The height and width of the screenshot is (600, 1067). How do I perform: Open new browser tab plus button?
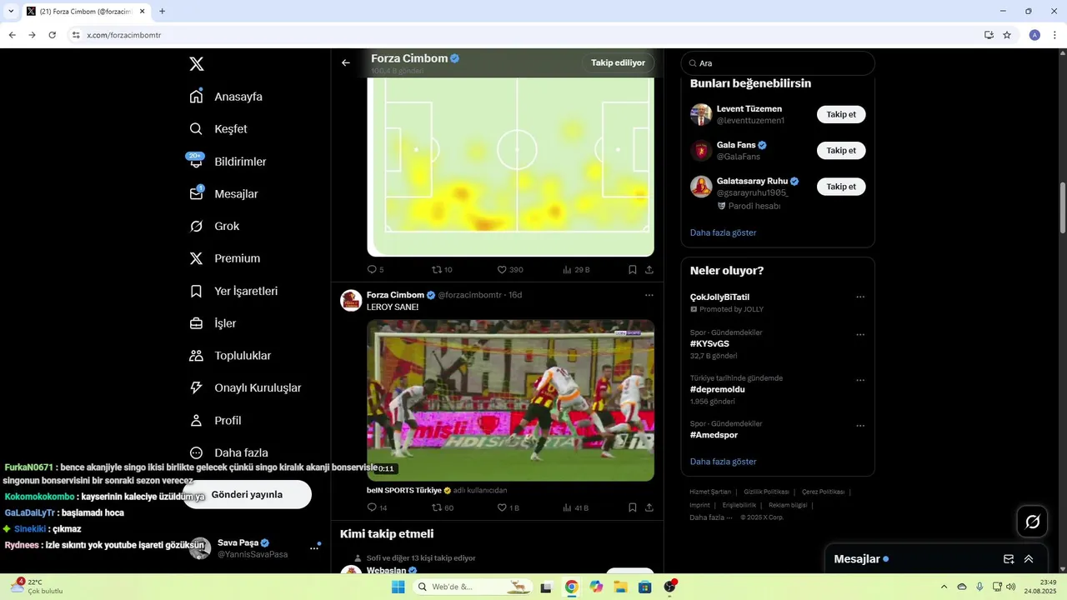162,11
